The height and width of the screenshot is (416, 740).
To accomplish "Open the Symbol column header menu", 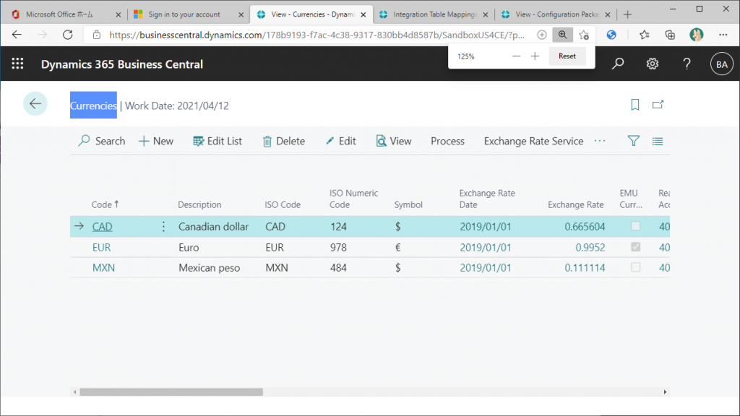I will (x=408, y=204).
